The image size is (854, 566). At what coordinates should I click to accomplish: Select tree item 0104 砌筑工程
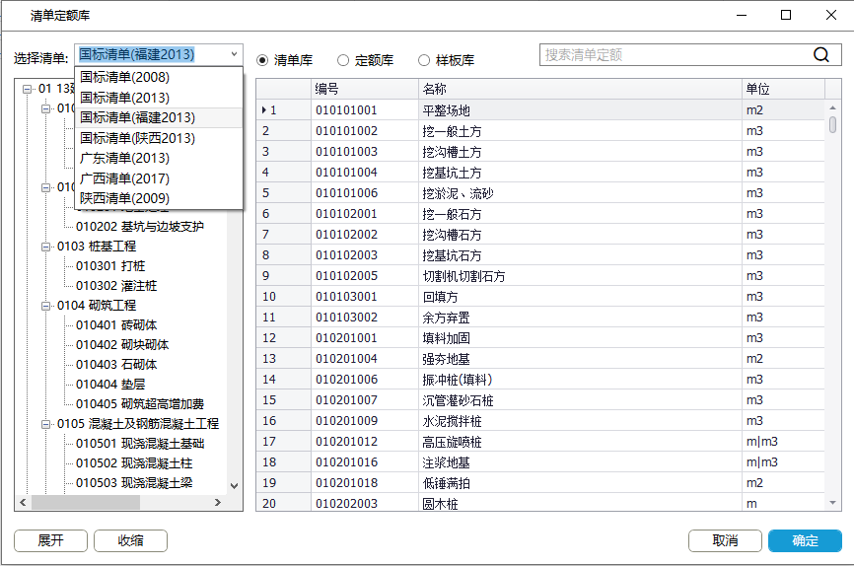[x=97, y=305]
